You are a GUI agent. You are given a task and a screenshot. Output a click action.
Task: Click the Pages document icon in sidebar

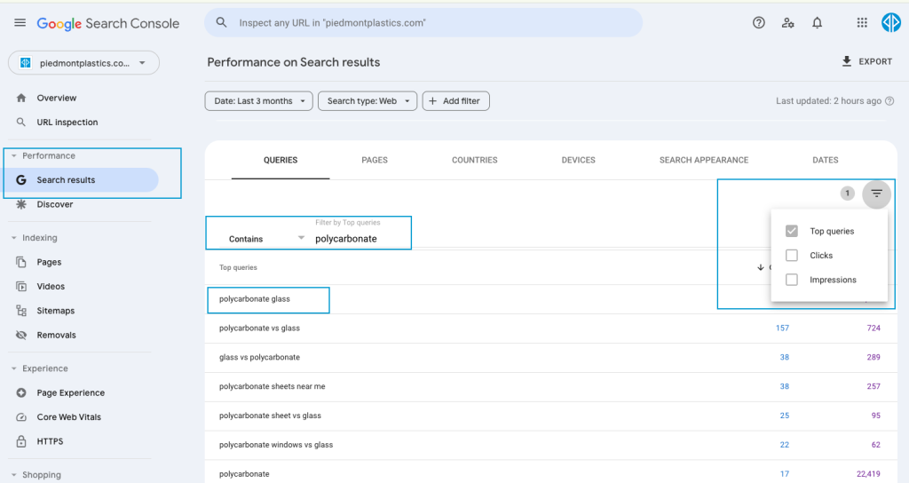pos(21,262)
